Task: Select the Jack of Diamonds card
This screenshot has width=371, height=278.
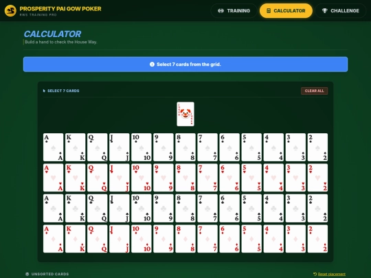Action: (120, 239)
